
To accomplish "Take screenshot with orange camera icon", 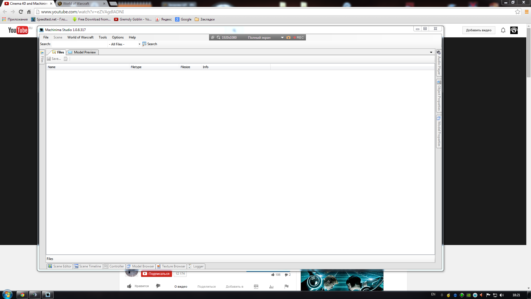I will (288, 38).
